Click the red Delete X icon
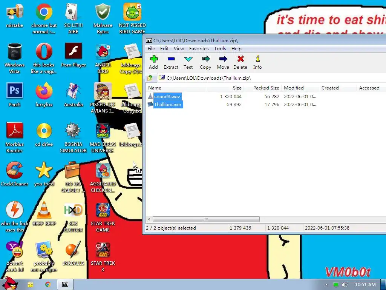This screenshot has height=290, width=386. [240, 59]
